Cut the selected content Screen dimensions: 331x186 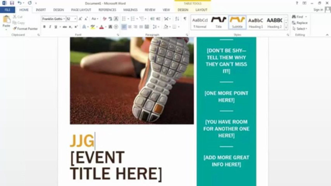(x=18, y=17)
